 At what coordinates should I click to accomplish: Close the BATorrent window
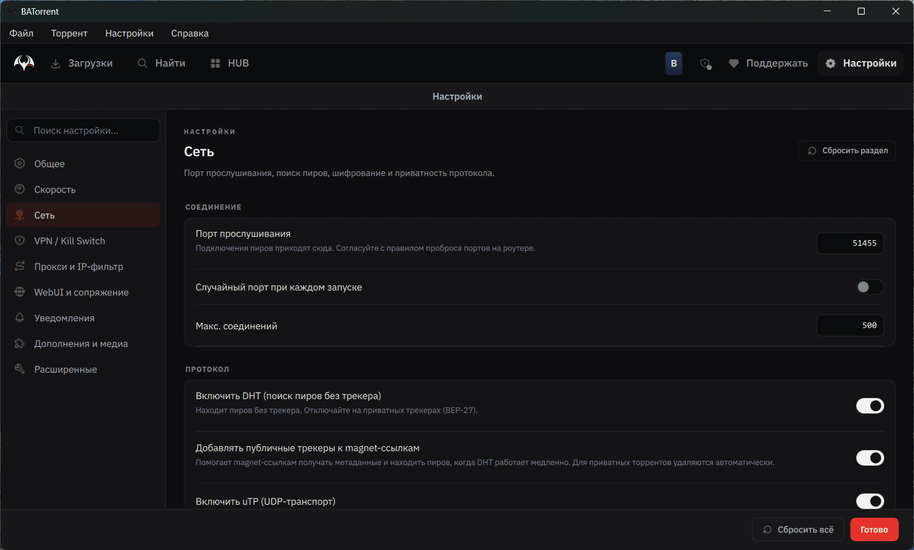(x=896, y=11)
